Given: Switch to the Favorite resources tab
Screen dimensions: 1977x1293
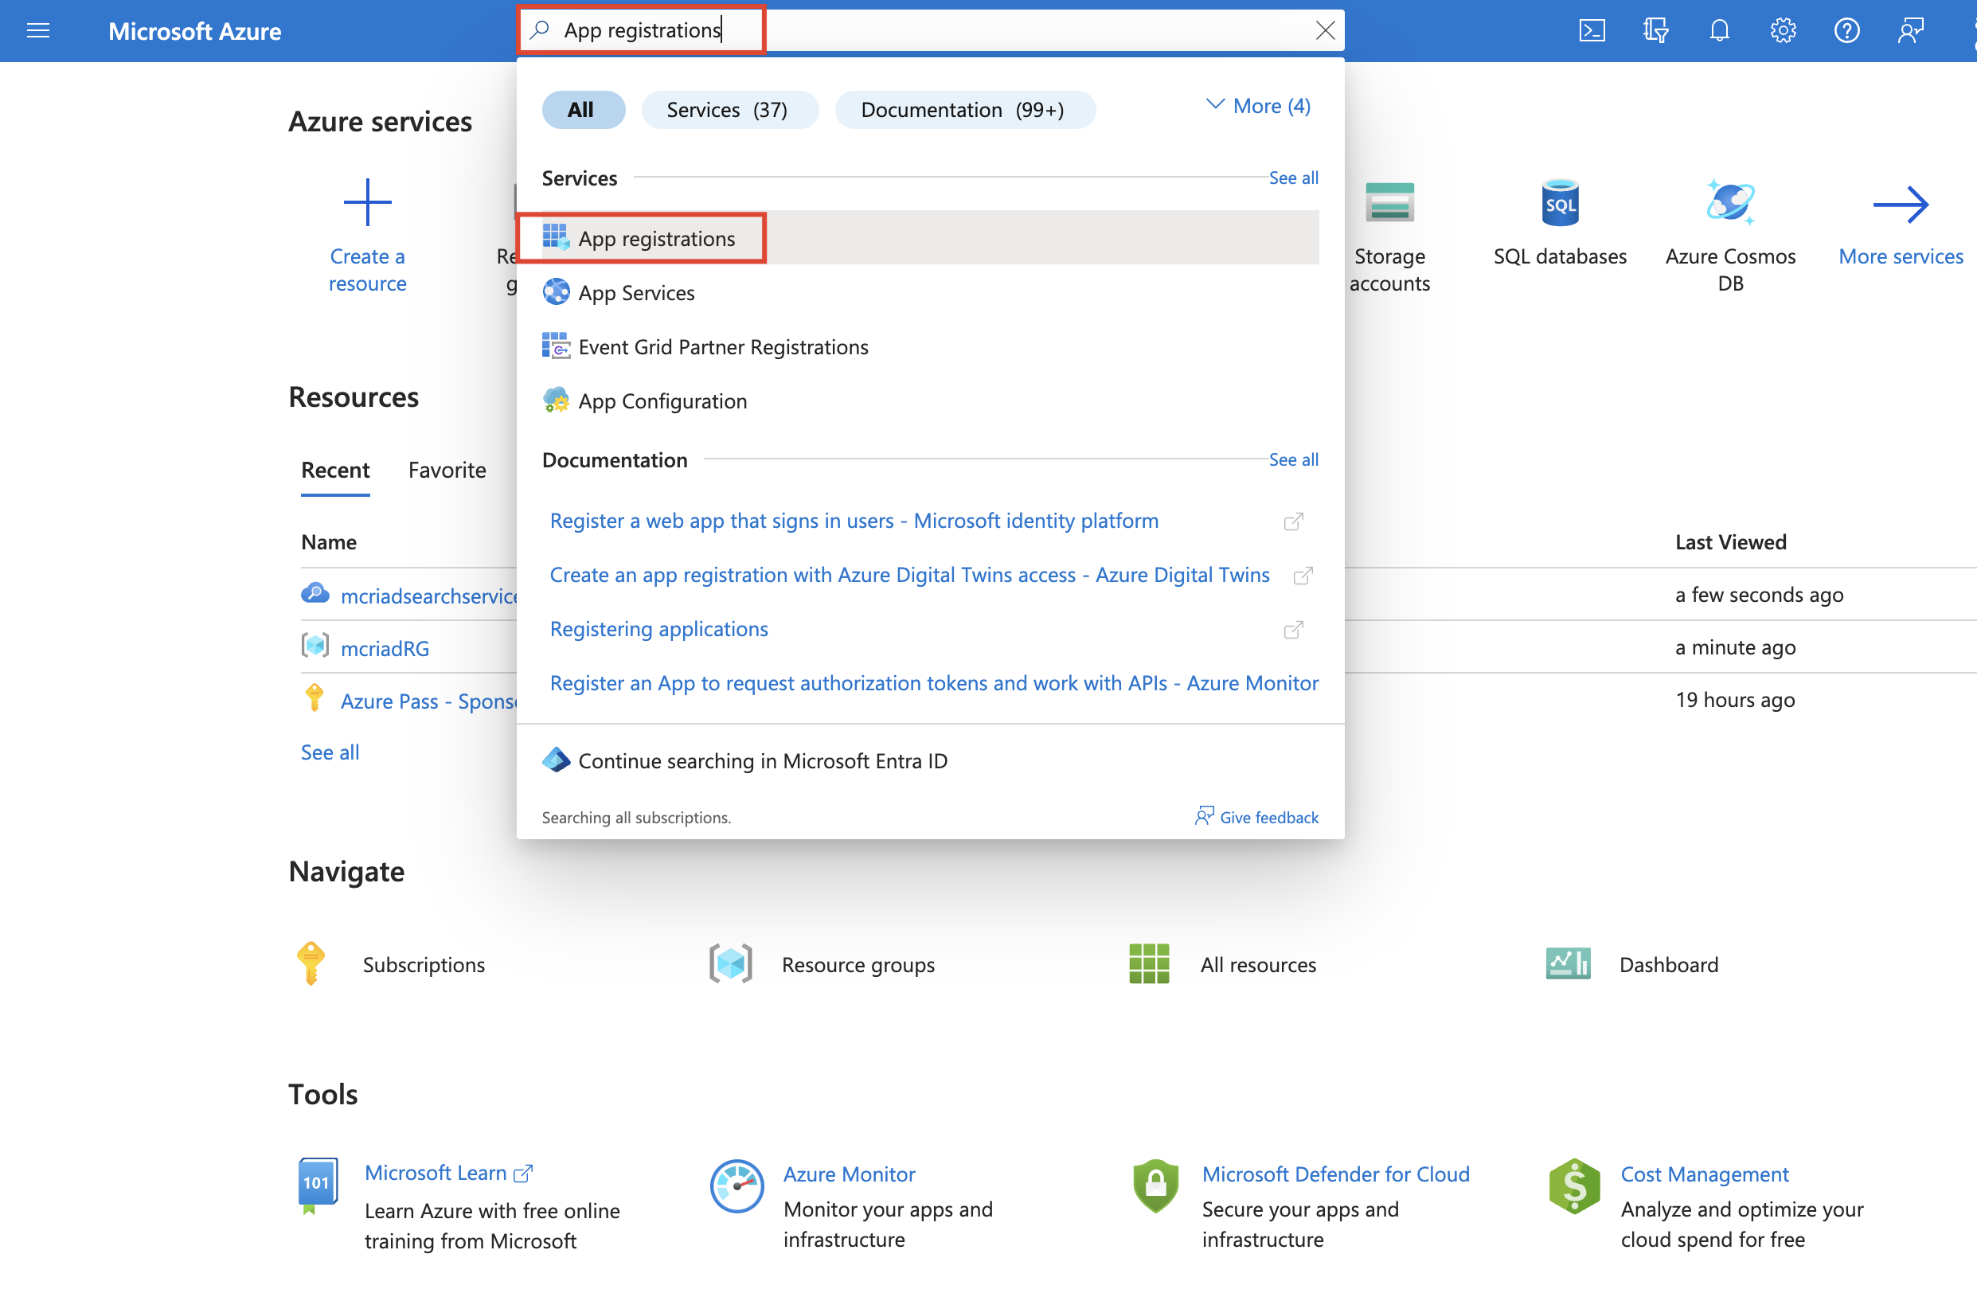Looking at the screenshot, I should tap(447, 470).
